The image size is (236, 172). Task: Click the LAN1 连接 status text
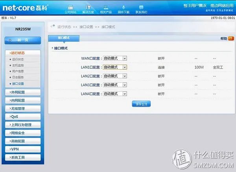[x=161, y=67]
